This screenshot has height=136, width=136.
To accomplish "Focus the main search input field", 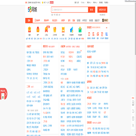I will 70,10.
